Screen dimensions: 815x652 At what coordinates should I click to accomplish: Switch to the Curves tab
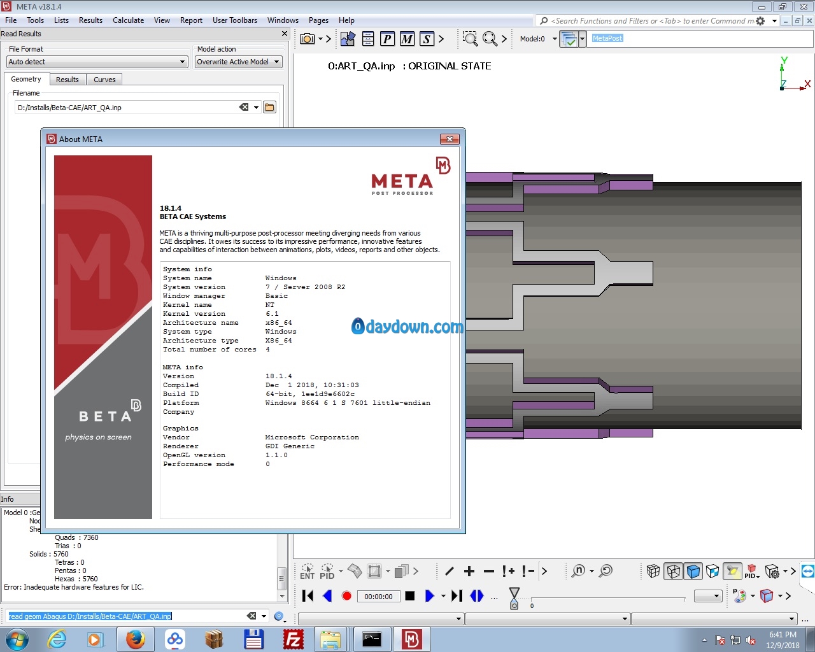tap(104, 80)
